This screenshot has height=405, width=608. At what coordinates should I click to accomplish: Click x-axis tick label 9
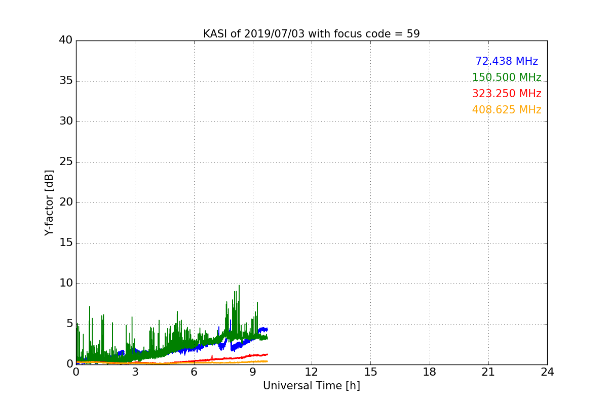[x=253, y=372]
